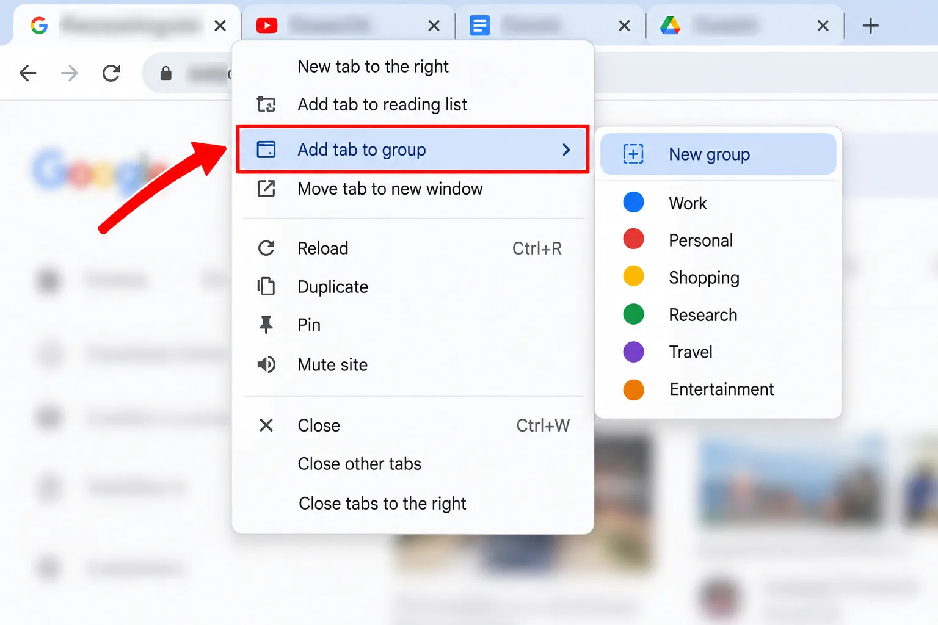938x625 pixels.
Task: Click the Reload icon in the context menu
Action: point(266,248)
